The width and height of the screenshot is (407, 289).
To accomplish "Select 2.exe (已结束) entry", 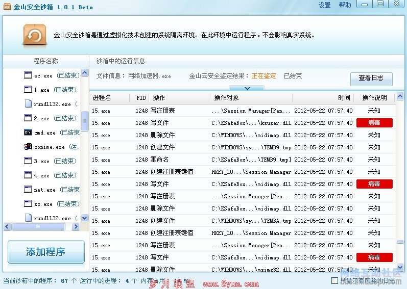I will click(50, 118).
